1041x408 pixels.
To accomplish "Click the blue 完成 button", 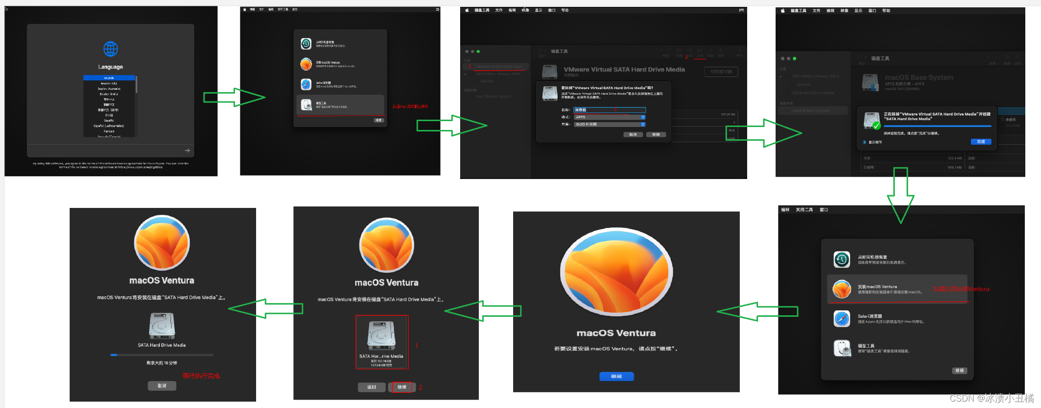I will 981,142.
